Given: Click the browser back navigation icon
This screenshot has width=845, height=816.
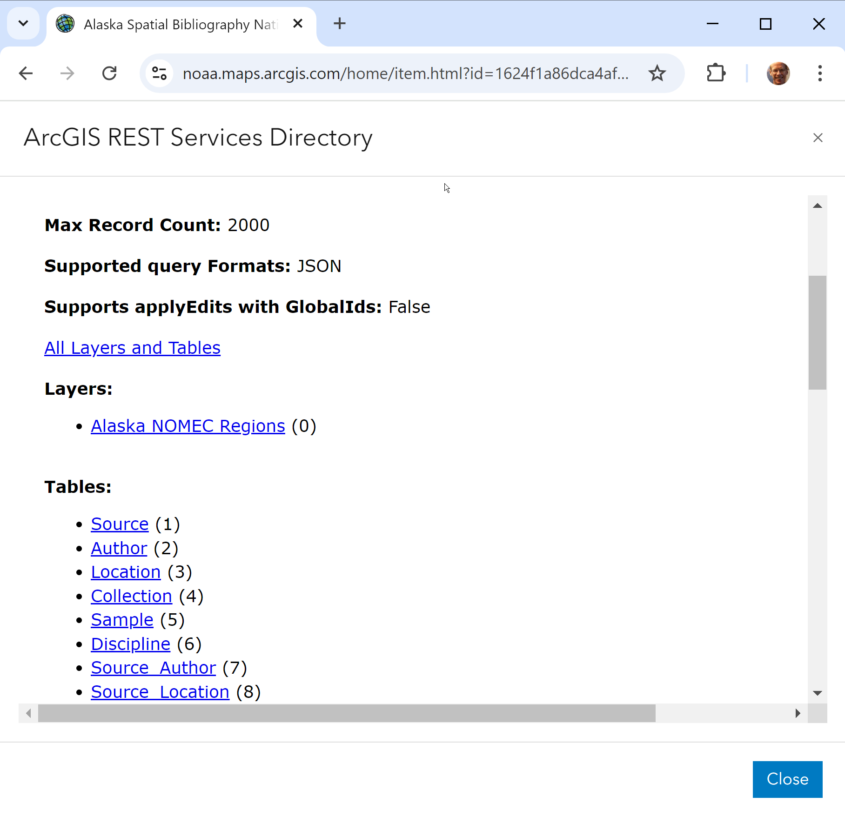Looking at the screenshot, I should point(26,73).
